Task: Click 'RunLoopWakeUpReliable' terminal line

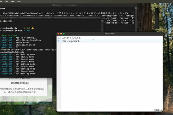Action: click(x=12, y=52)
